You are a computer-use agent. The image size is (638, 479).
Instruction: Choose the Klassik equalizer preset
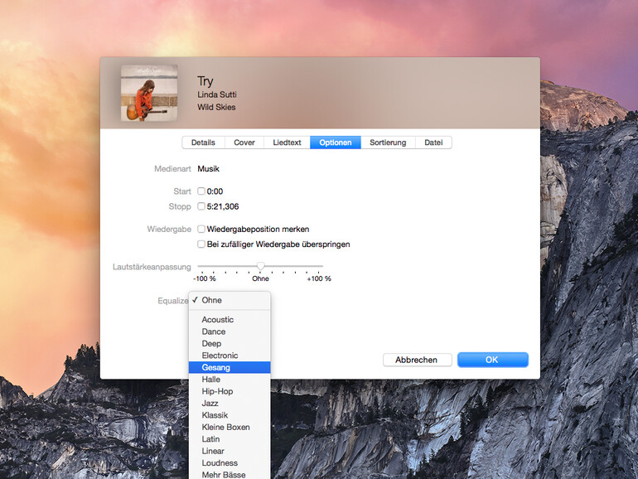(x=230, y=415)
